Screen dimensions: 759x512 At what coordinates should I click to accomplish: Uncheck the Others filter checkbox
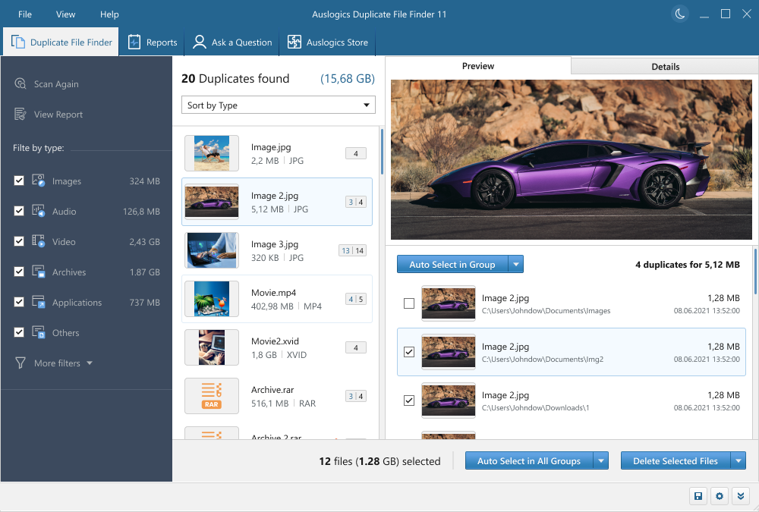19,332
